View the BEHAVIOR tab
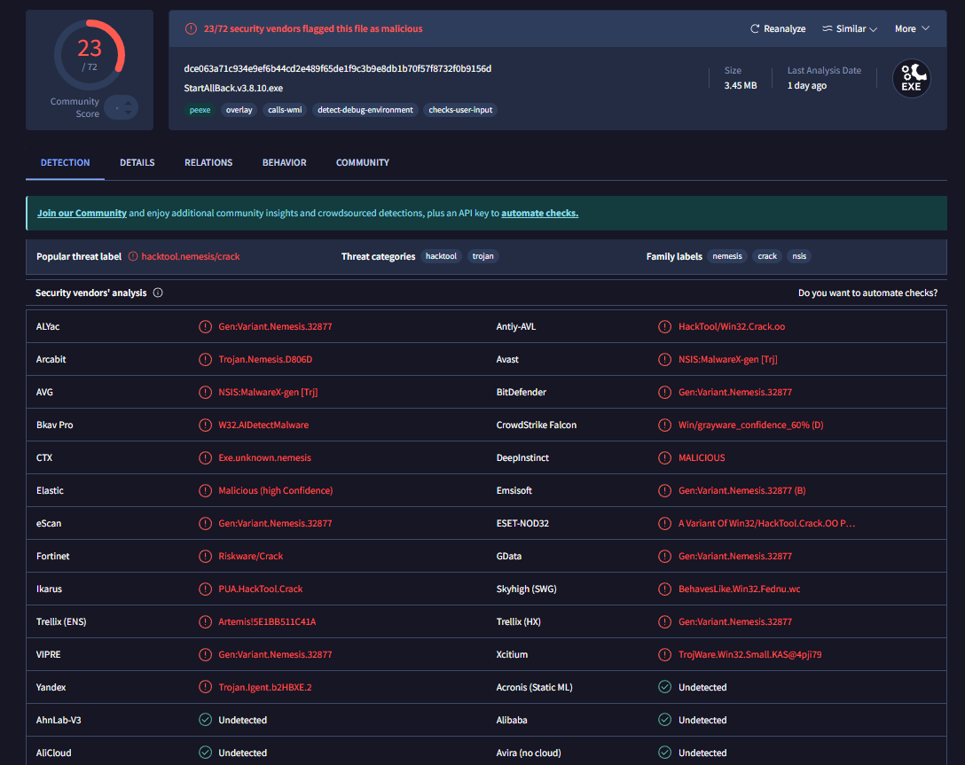This screenshot has width=965, height=765. coord(285,162)
